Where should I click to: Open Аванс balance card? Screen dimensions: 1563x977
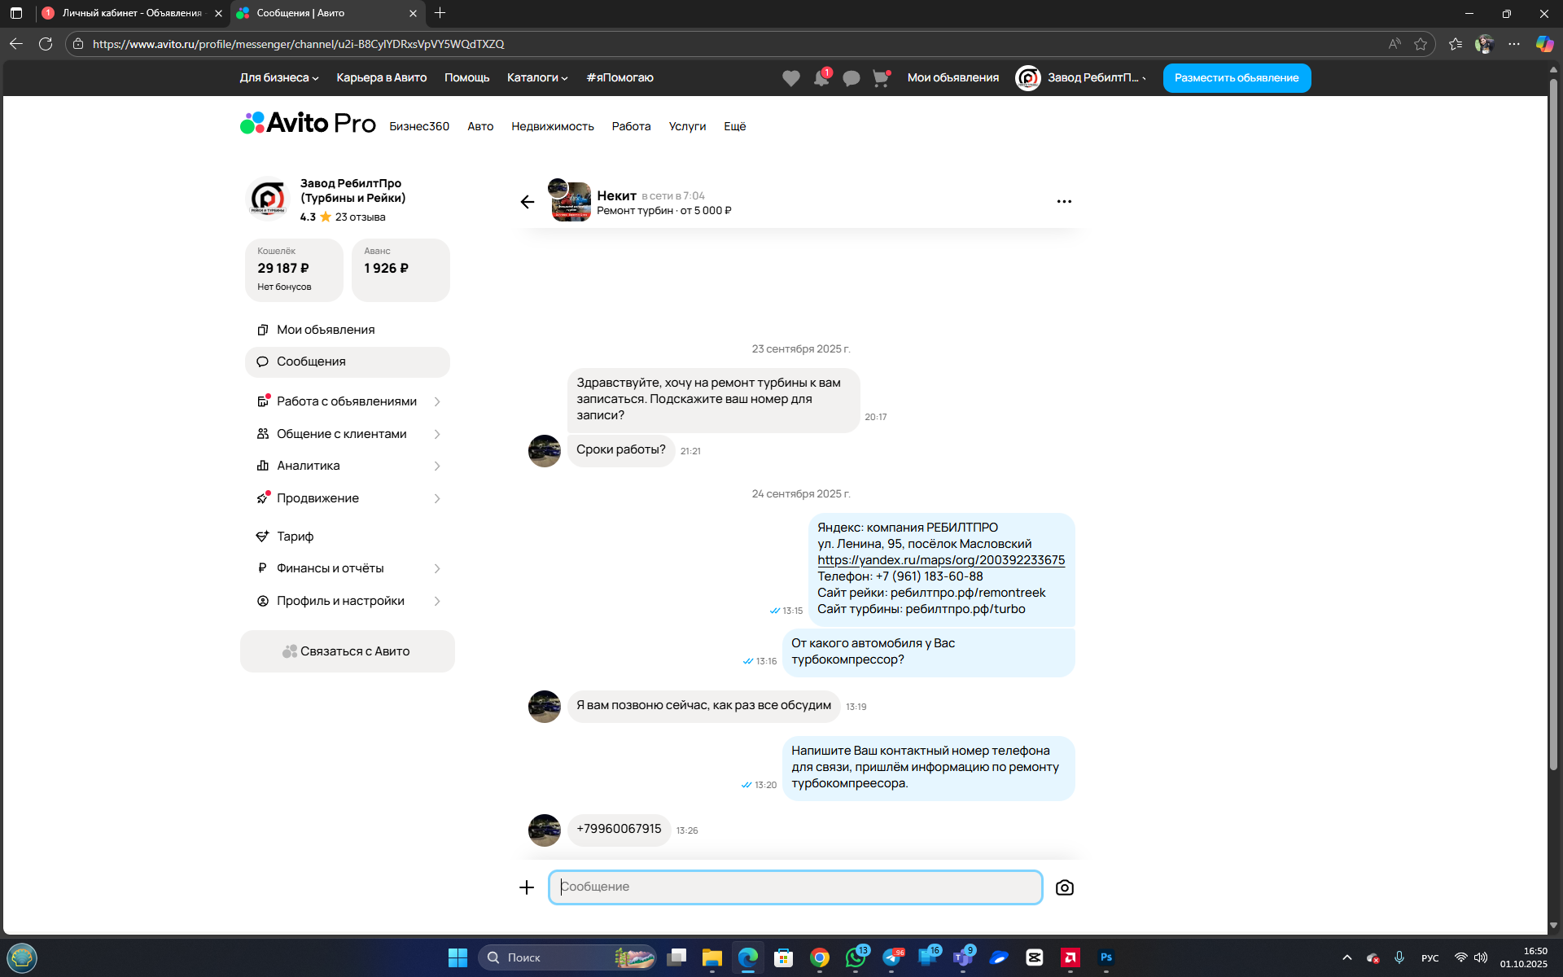pos(401,270)
